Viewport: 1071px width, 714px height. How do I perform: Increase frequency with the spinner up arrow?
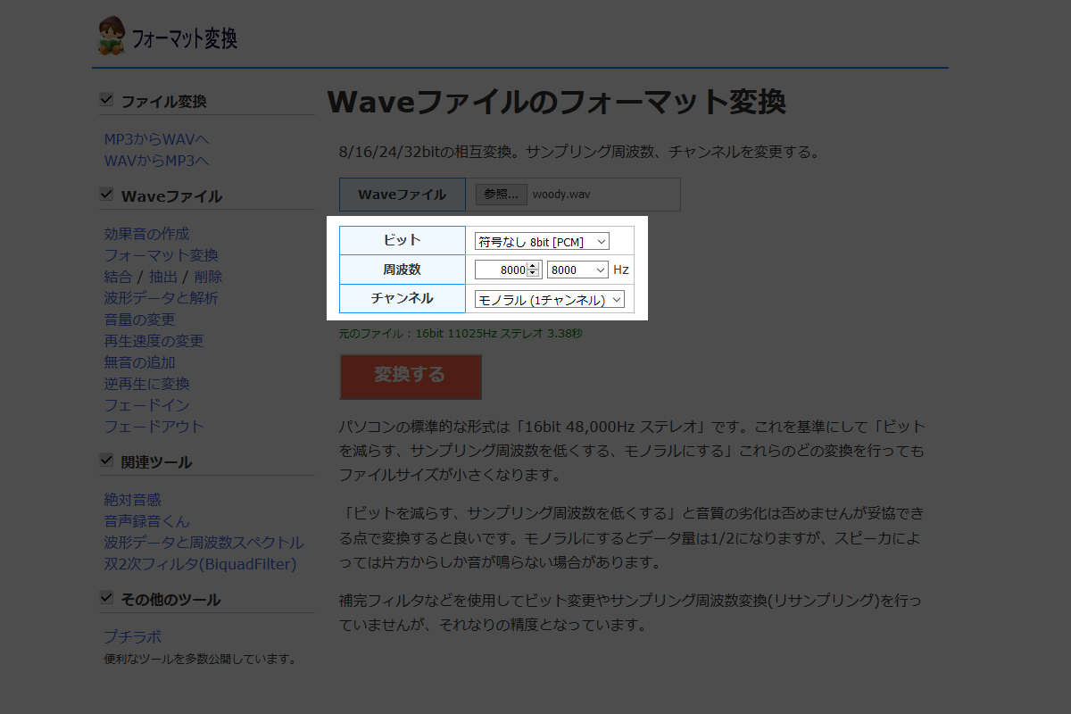[534, 266]
